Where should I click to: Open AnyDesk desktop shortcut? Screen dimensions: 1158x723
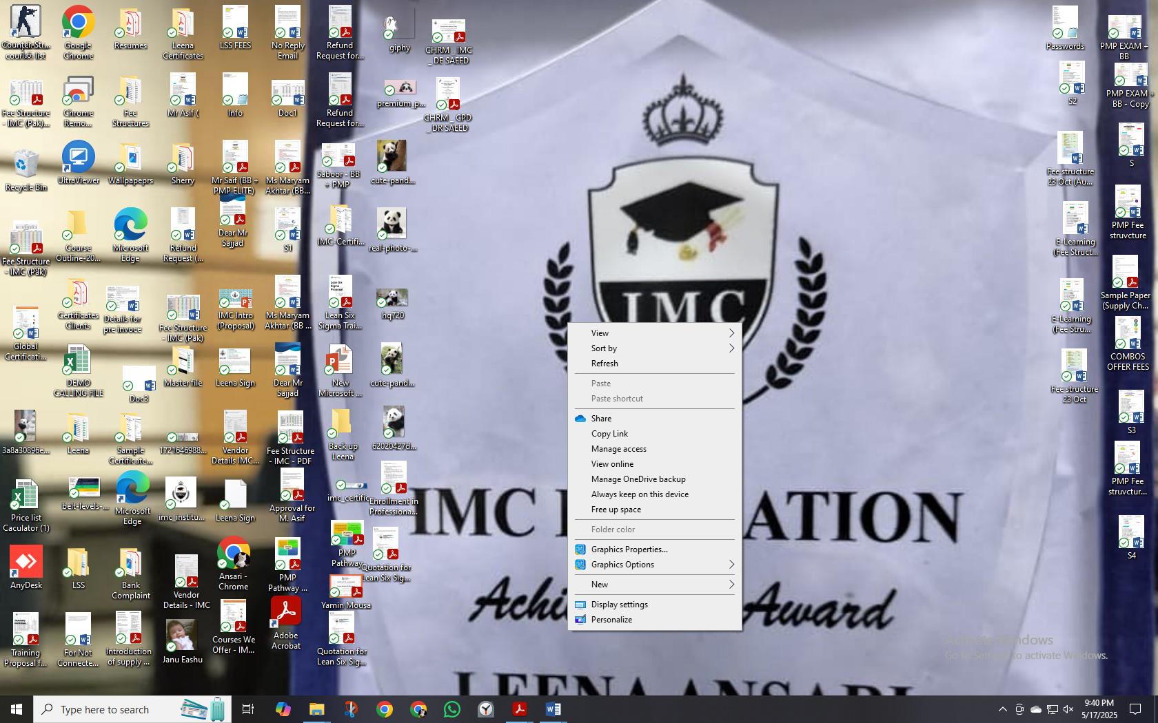tap(26, 567)
